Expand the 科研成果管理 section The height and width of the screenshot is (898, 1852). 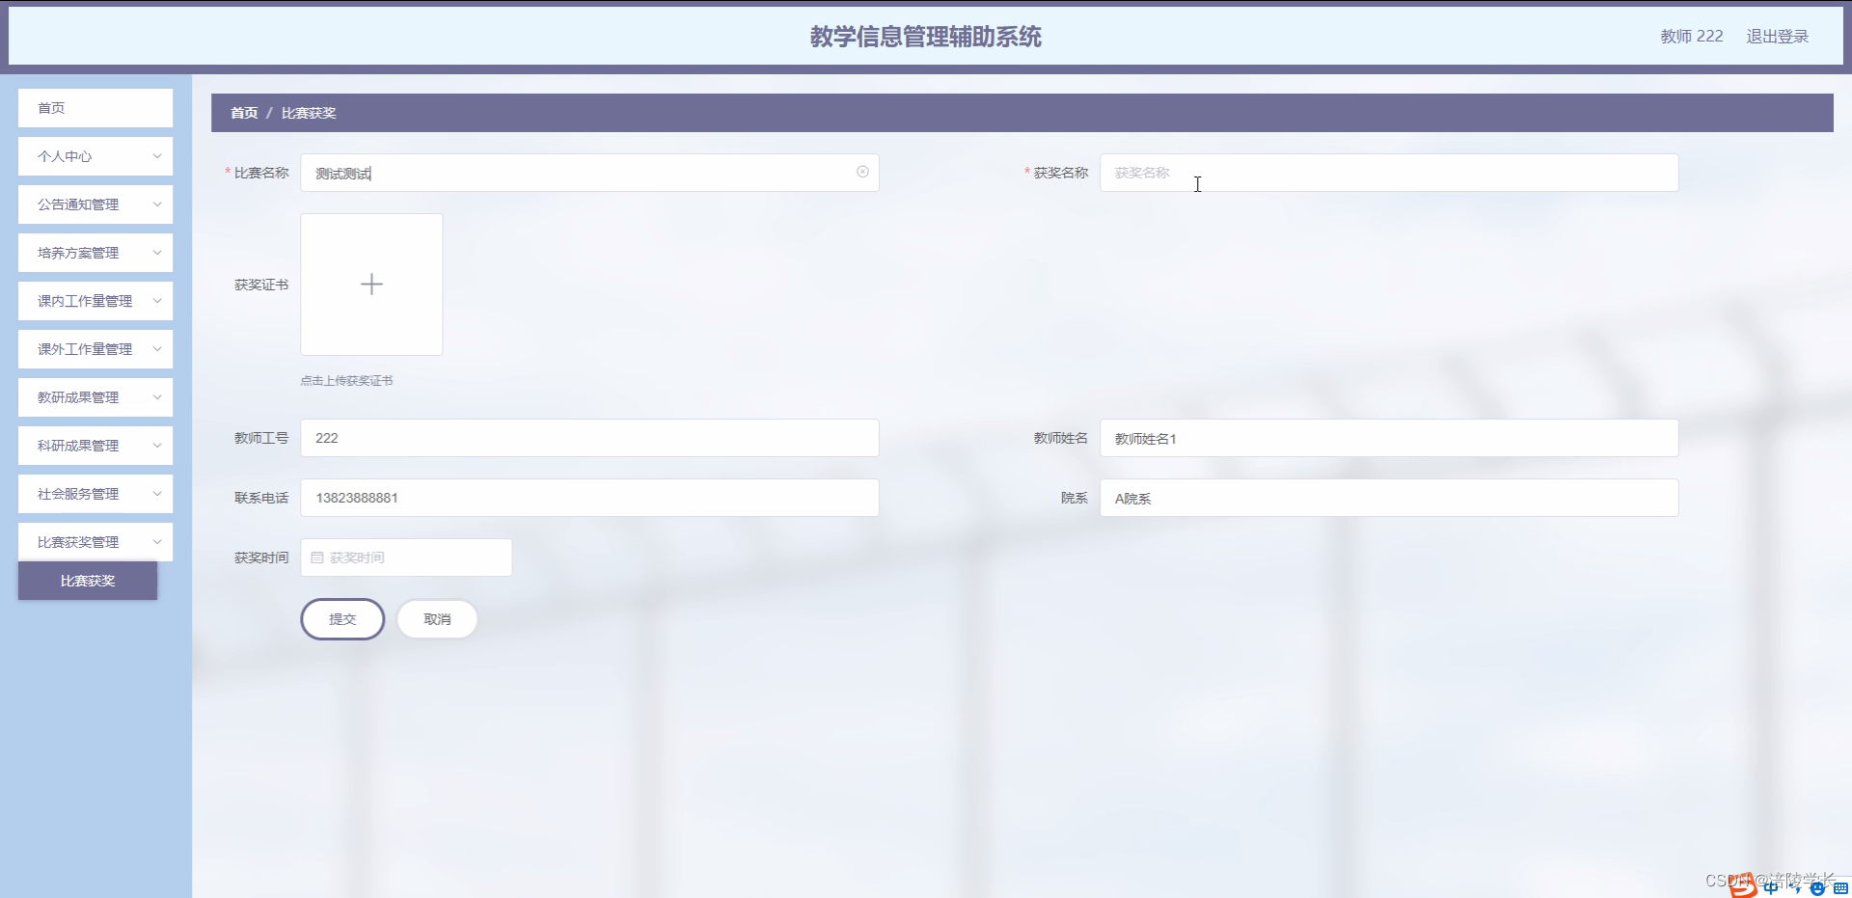coord(95,445)
